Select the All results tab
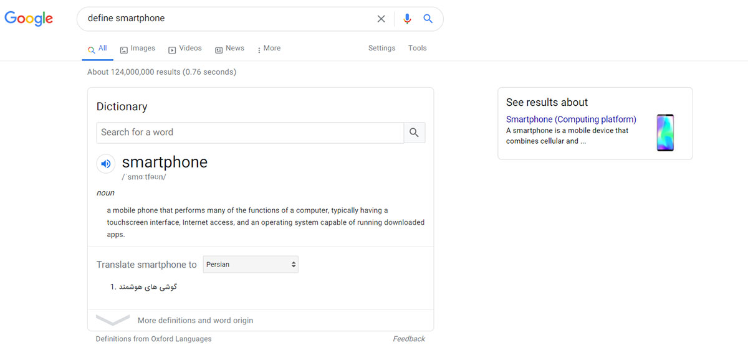748x353 pixels. click(x=98, y=49)
